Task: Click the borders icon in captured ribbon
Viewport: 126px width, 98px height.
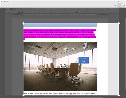Action: 29,9
